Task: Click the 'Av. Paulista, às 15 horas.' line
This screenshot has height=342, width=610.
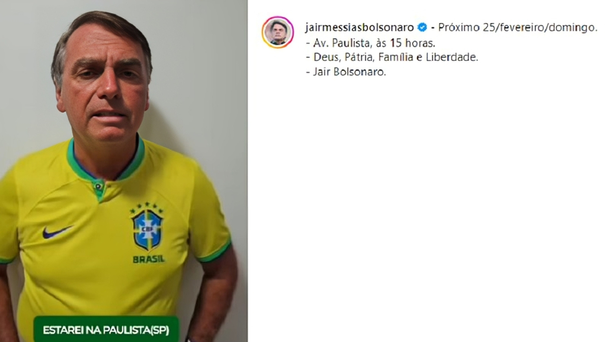Action: [x=370, y=42]
